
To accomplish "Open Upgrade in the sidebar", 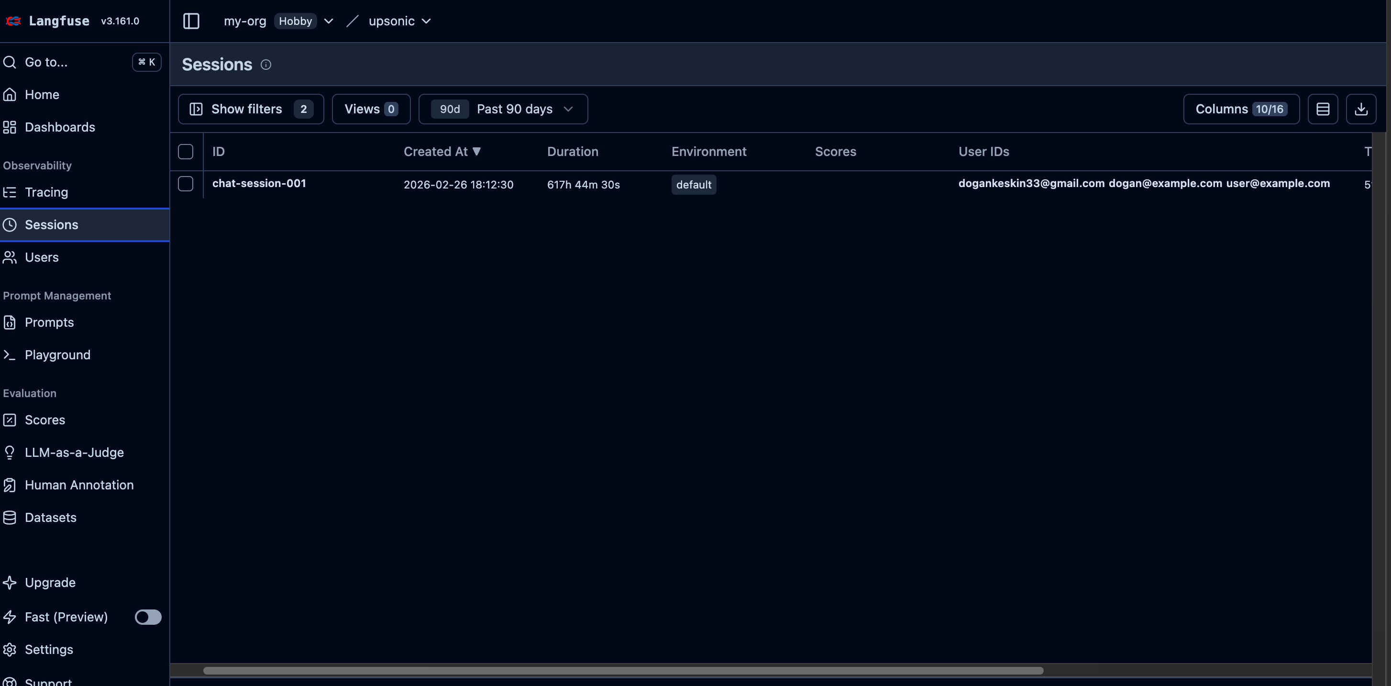I will (50, 582).
